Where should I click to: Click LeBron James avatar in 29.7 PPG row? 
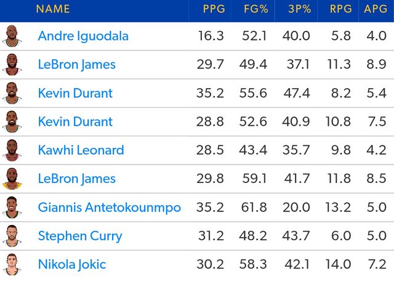[x=11, y=65]
